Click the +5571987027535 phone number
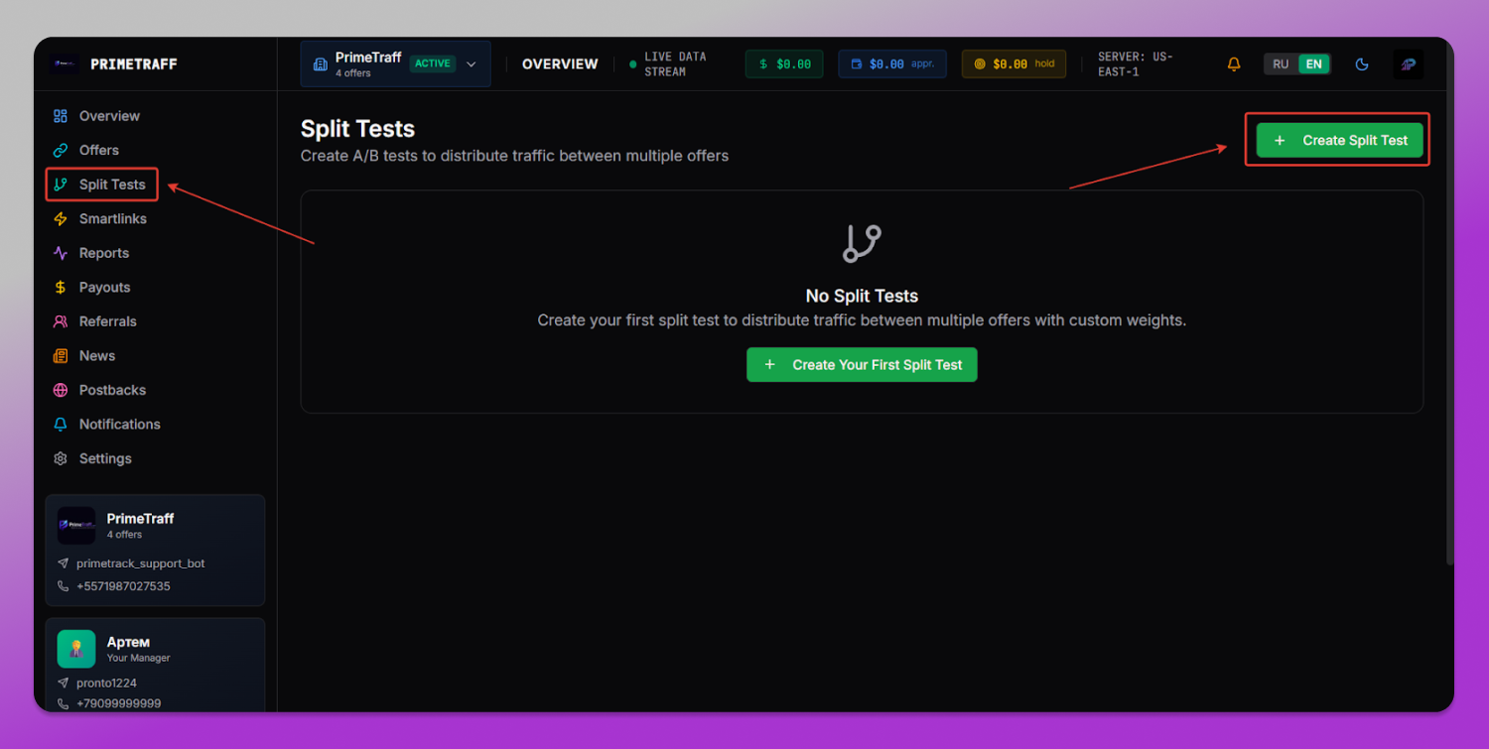The image size is (1489, 749). point(123,586)
